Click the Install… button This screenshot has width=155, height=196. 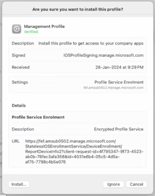[19, 184]
